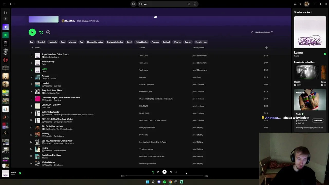The width and height of the screenshot is (329, 185).
Task: Sort by Datum přidání column header
Action: pyautogui.click(x=198, y=48)
